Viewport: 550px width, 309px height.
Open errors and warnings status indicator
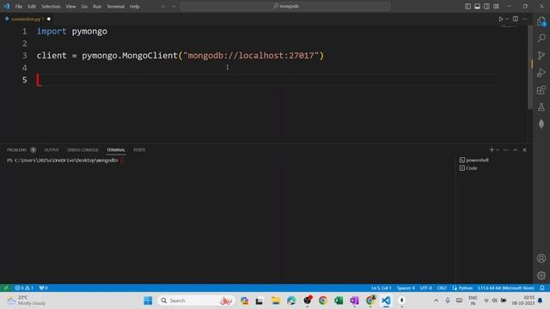24,288
